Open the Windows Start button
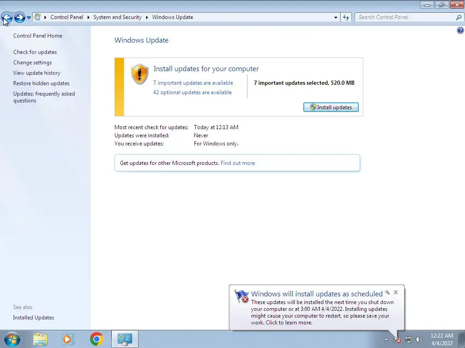This screenshot has width=465, height=348. point(12,339)
